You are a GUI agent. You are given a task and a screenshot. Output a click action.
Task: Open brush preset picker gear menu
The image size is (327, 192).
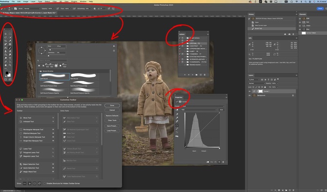tap(114, 46)
